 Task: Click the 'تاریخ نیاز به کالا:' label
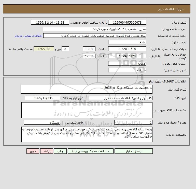tap(73, 98)
